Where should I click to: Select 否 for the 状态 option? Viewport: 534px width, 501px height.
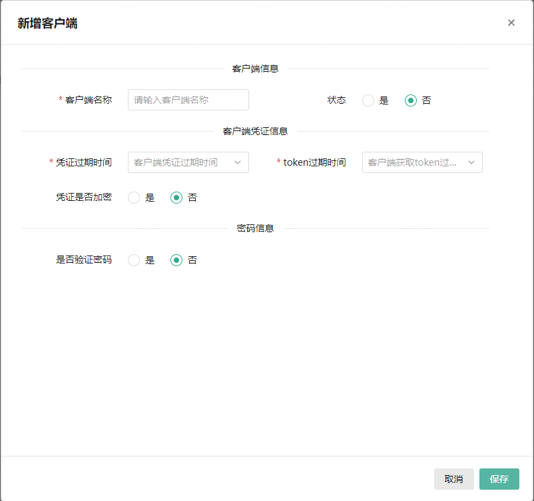click(410, 100)
